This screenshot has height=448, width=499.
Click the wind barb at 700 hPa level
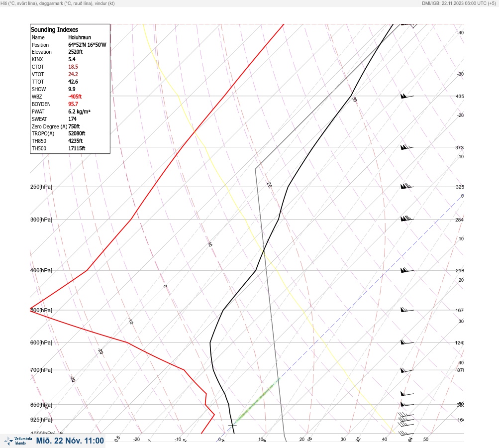[407, 370]
